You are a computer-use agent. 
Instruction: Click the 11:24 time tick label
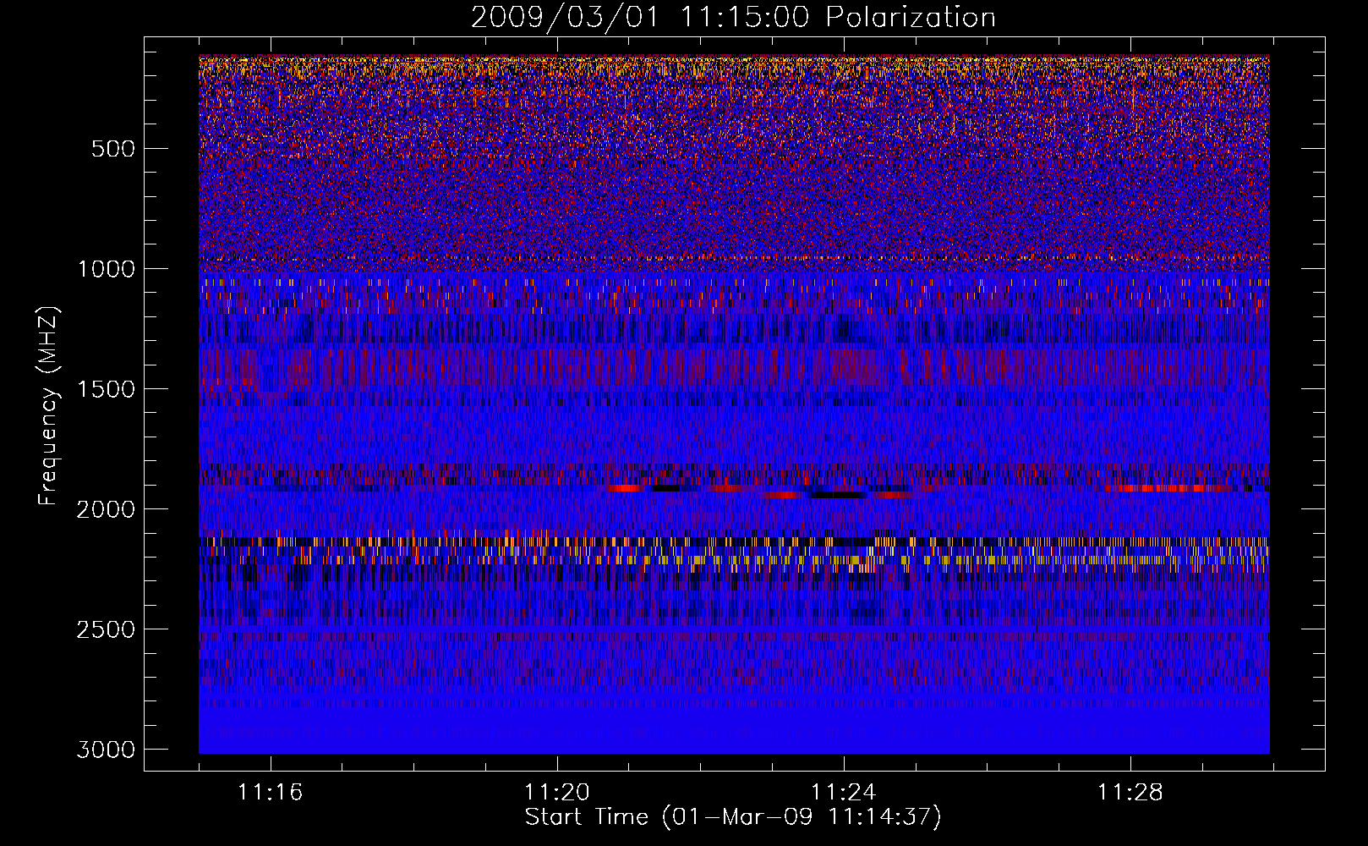pyautogui.click(x=843, y=793)
